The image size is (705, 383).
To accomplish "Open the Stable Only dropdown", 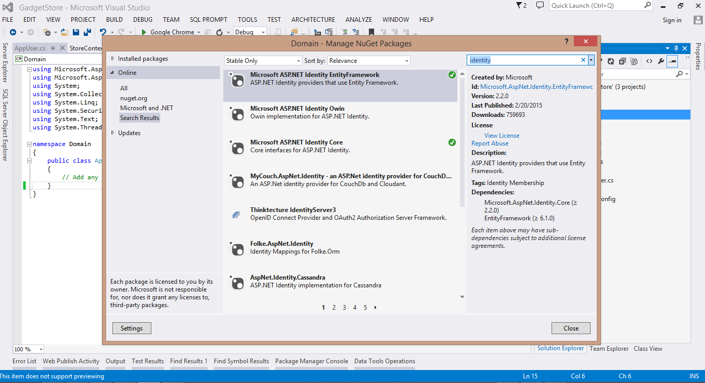I will 263,61.
